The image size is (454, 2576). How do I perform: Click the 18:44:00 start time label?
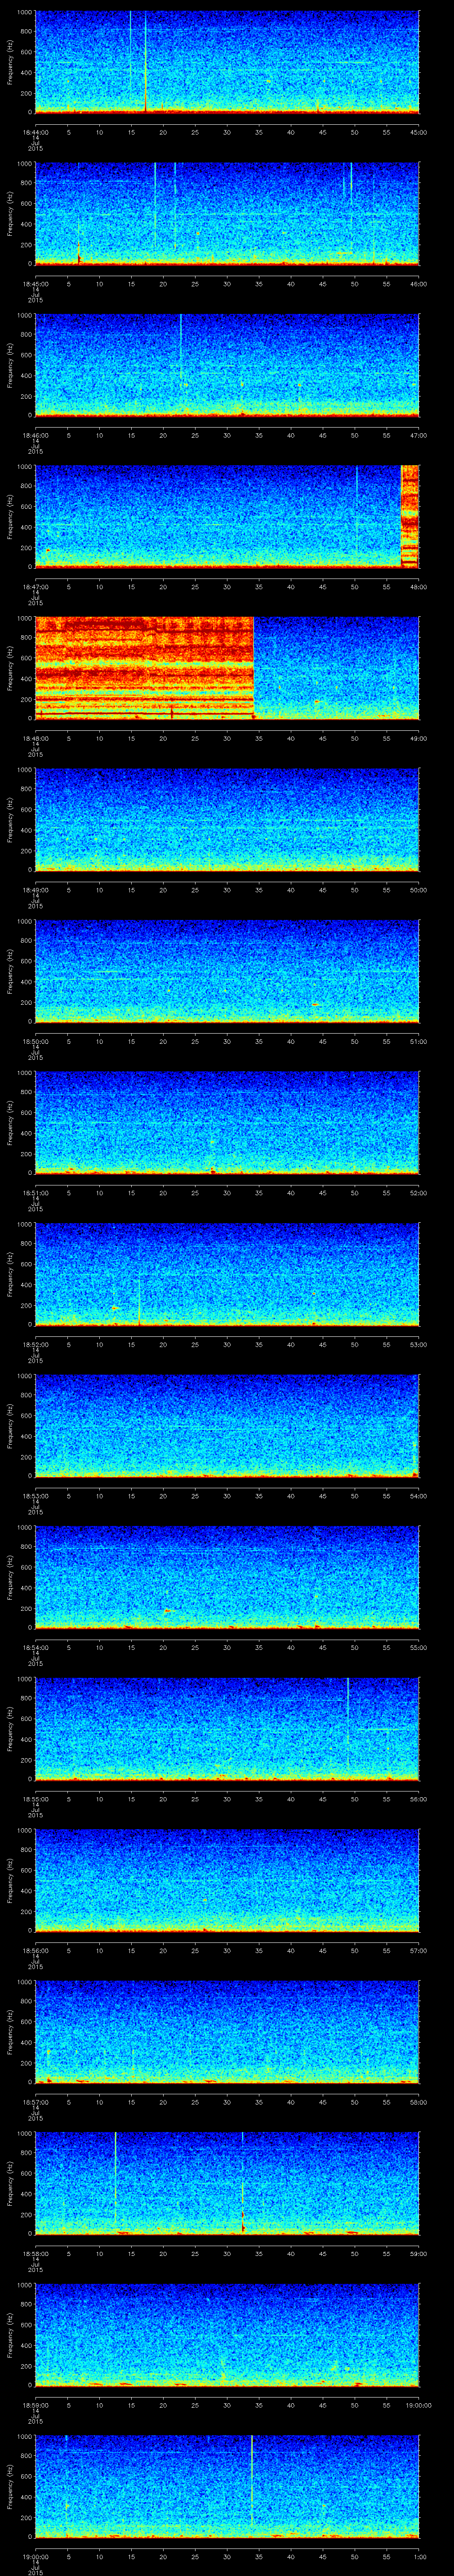click(36, 132)
